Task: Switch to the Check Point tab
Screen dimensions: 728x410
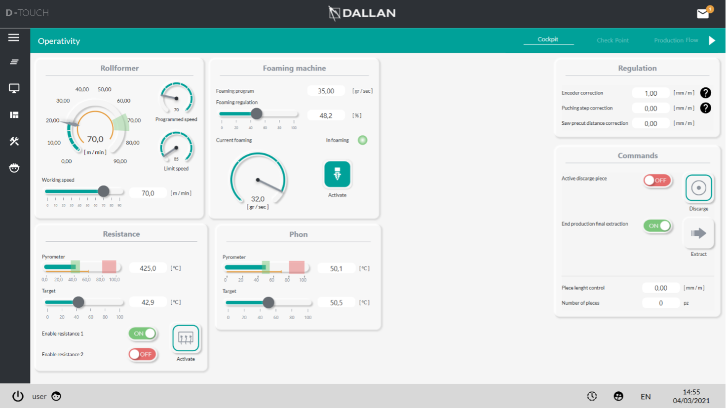Action: click(613, 40)
